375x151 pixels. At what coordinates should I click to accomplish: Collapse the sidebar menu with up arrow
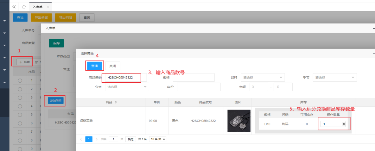coord(4,82)
